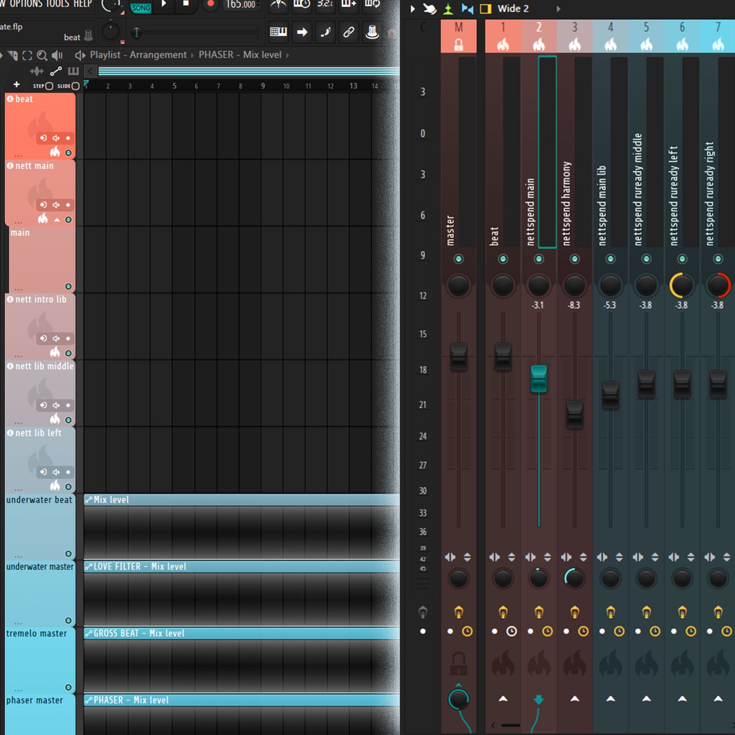The image size is (735, 735).
Task: Switch to SONG mode
Action: click(141, 8)
